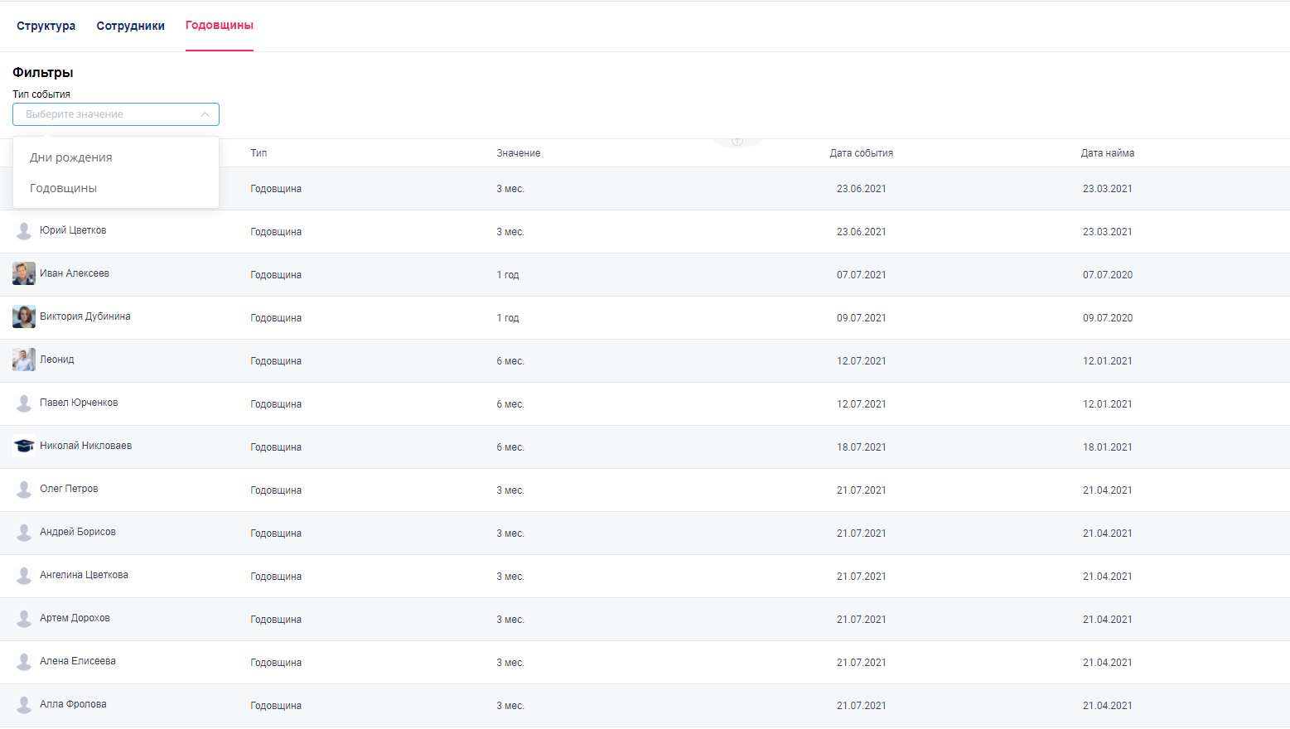Click Иван Алексеев's profile photo
Viewport: 1290px width, 729px height.
coord(24,273)
